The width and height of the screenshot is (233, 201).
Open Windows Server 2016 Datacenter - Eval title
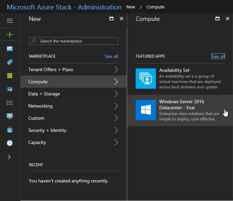[x=181, y=105]
